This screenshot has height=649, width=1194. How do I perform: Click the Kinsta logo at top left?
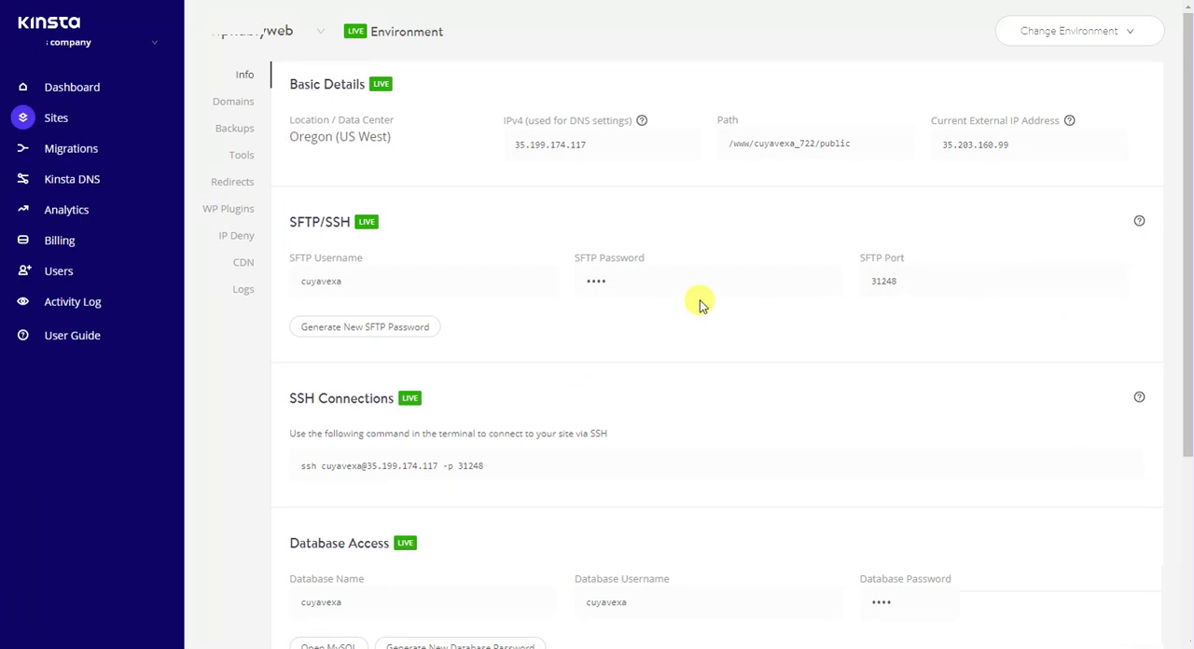coord(49,22)
